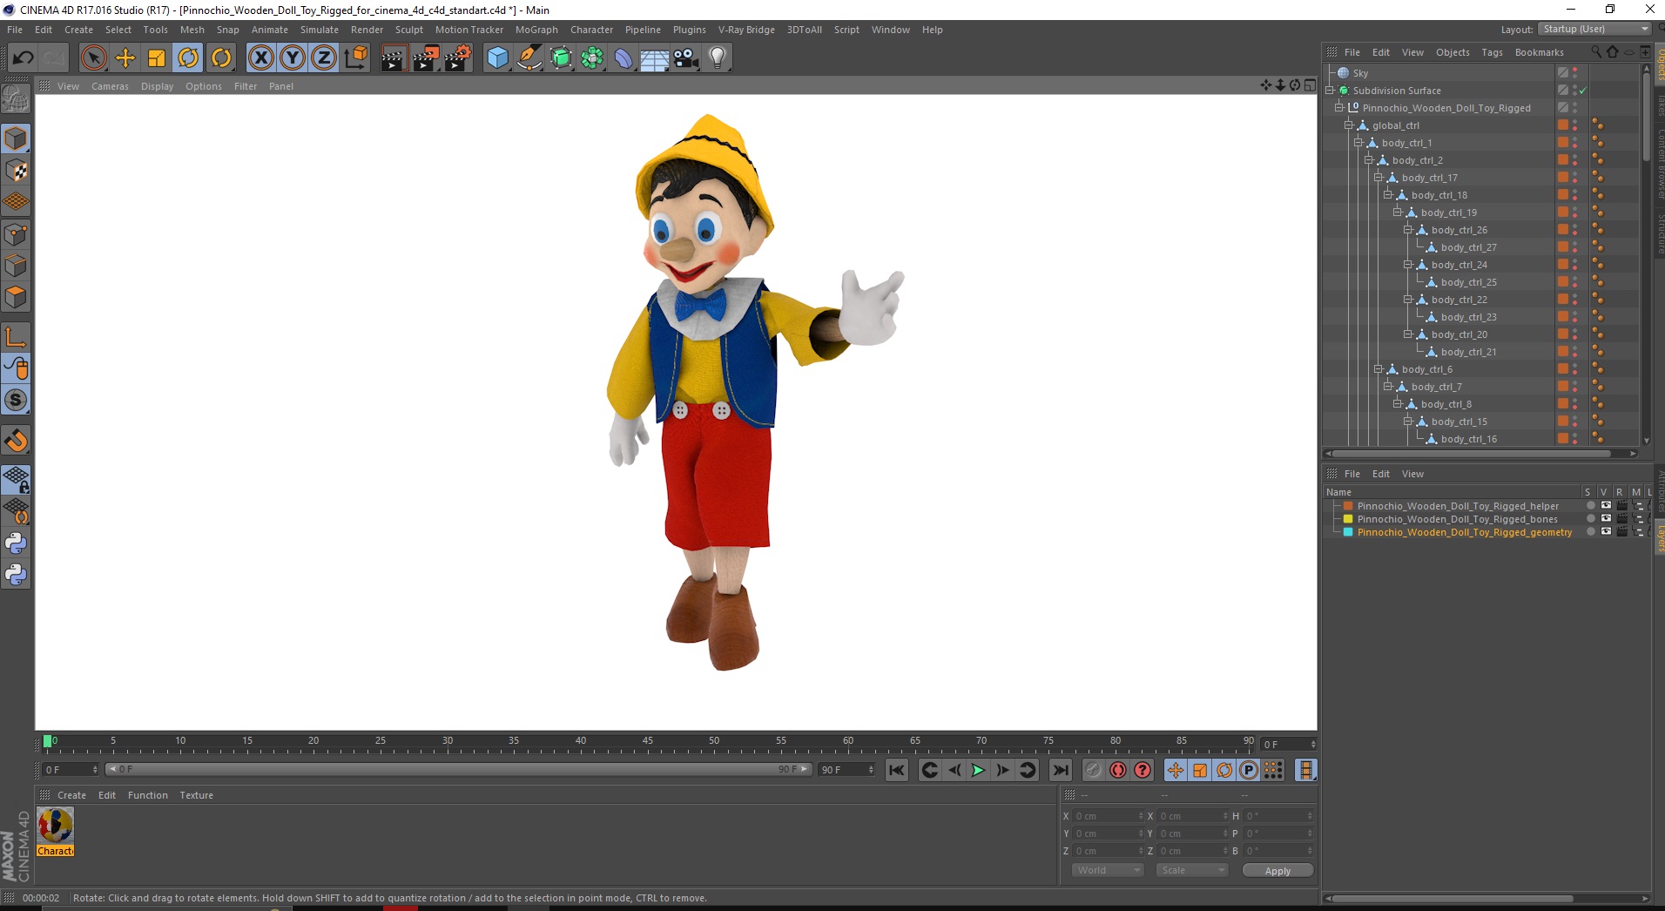Switch to Model mode
Screen dimensions: 1665x911
[x=16, y=138]
